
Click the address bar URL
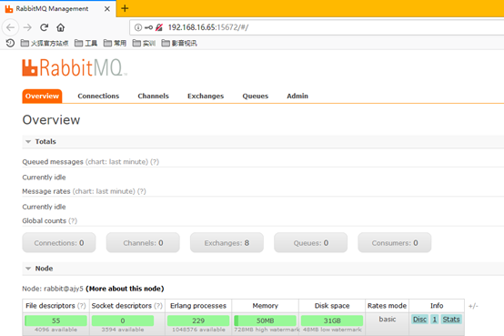click(x=208, y=27)
